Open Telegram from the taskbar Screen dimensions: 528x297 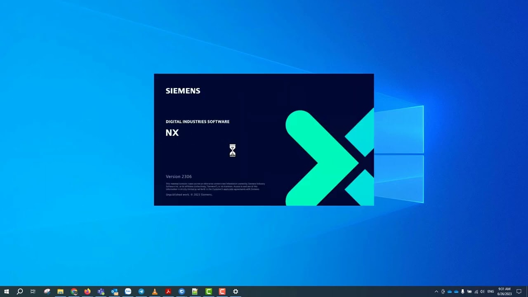click(x=141, y=292)
